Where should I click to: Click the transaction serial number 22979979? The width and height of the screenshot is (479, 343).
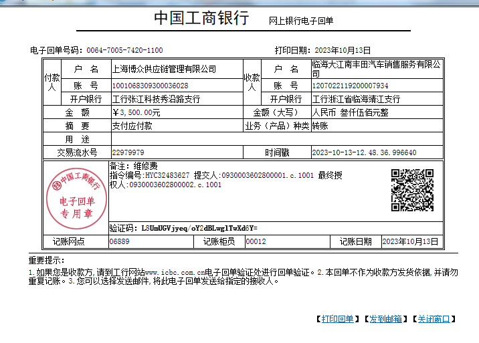coord(128,152)
